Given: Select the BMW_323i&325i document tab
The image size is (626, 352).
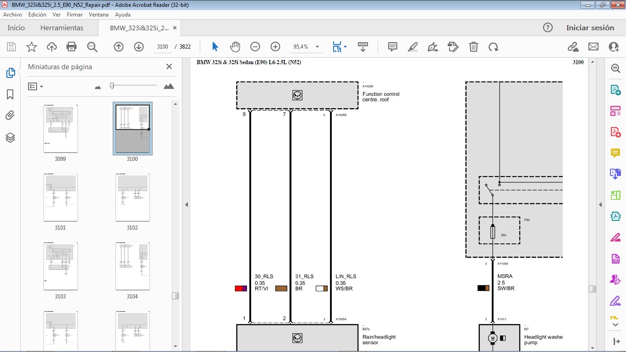Looking at the screenshot, I should 139,28.
